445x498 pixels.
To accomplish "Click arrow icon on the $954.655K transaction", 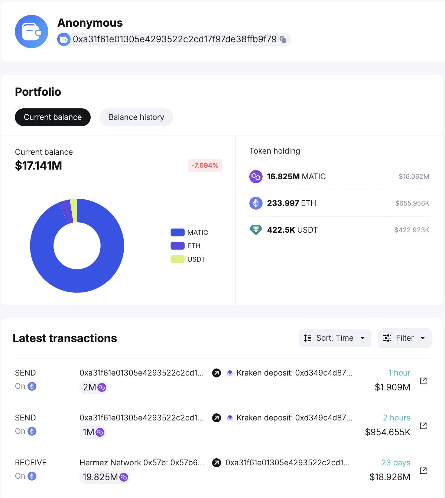I will click(x=217, y=418).
